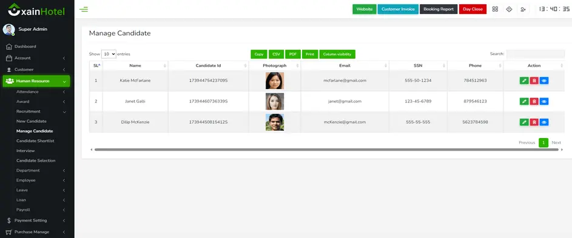Open the Show entries dropdown
The image size is (572, 238).
[109, 54]
